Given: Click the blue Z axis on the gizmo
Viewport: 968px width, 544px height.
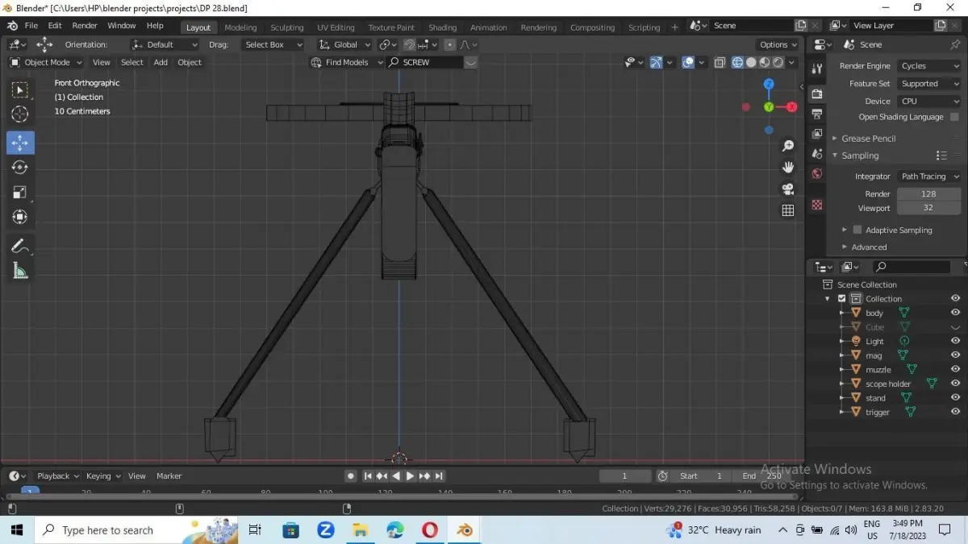Looking at the screenshot, I should click(769, 84).
